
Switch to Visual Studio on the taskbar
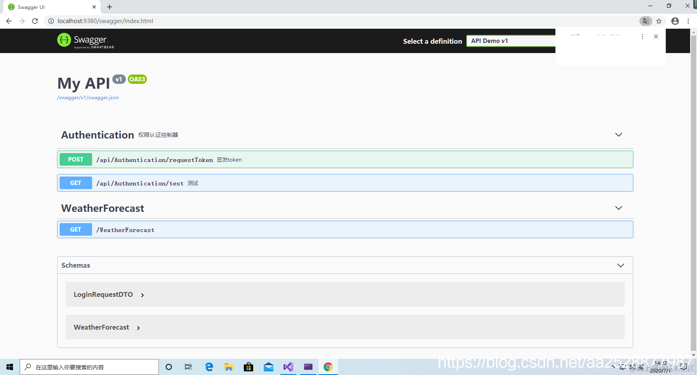pos(288,367)
